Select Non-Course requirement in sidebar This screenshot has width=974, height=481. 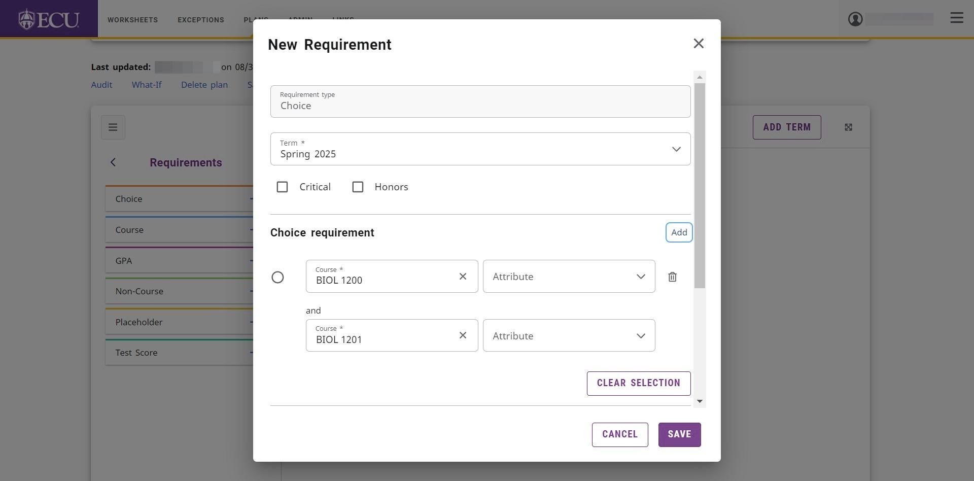[179, 291]
